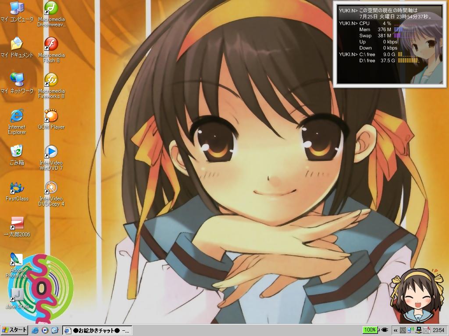Click the crossed-out box tray icon
Viewport: 449px width, 336px height.
point(427,331)
